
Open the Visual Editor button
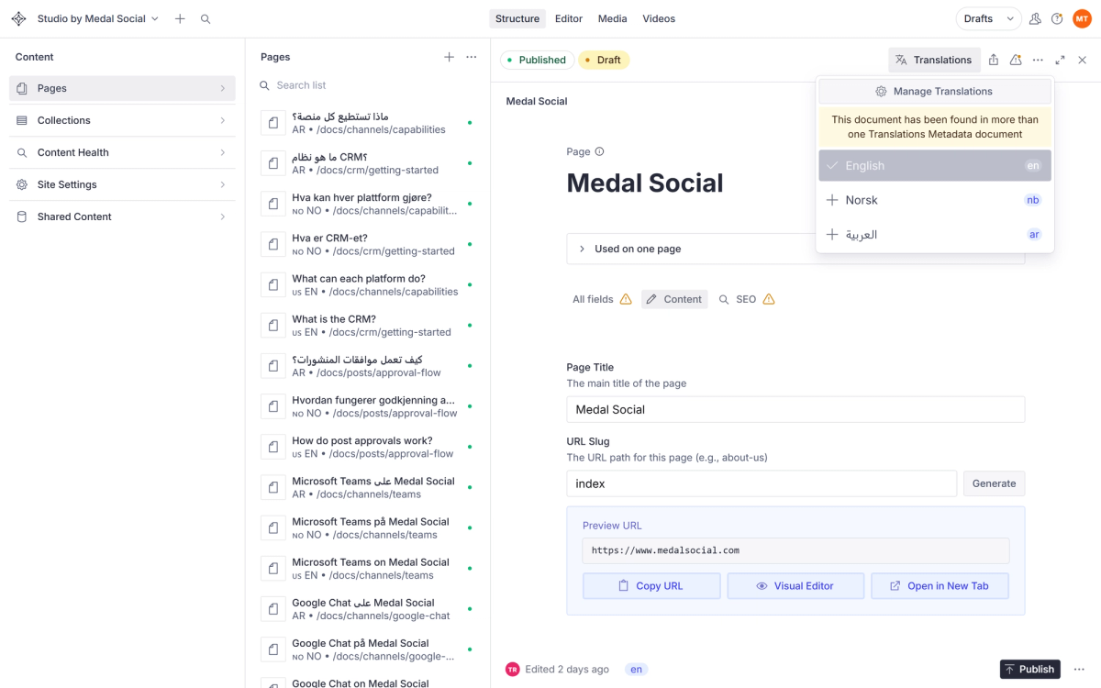tap(795, 586)
